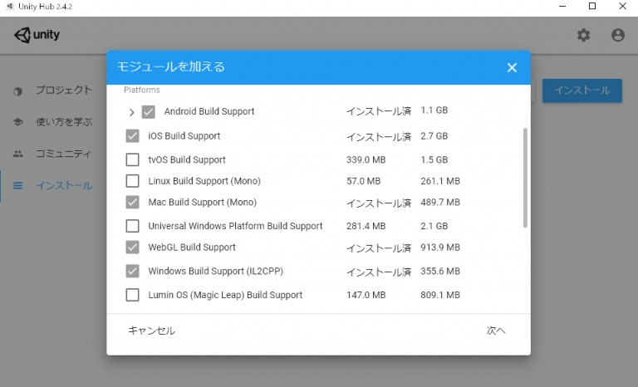Minimize the Unity Hub window

pos(562,6)
